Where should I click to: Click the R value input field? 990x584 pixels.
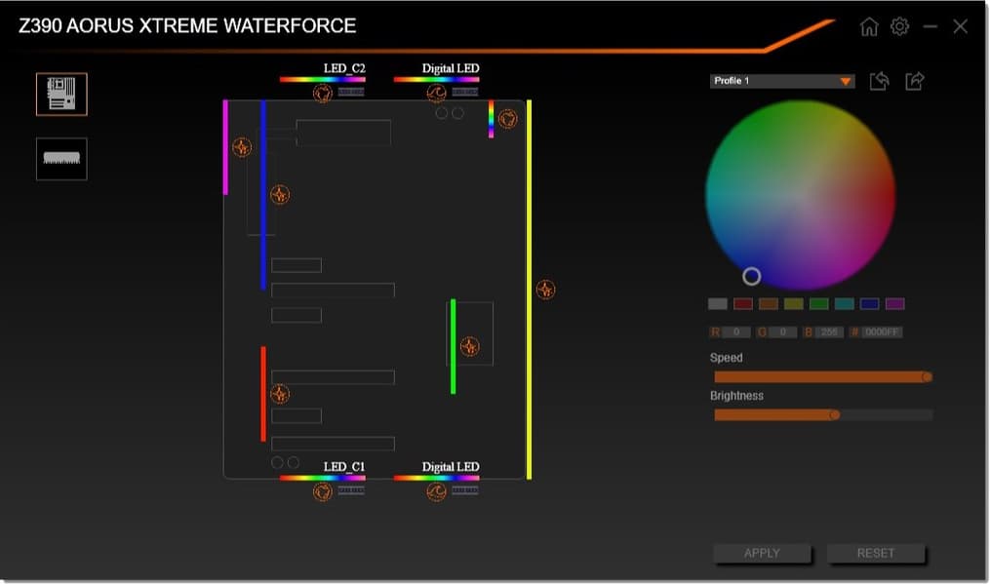pos(736,332)
